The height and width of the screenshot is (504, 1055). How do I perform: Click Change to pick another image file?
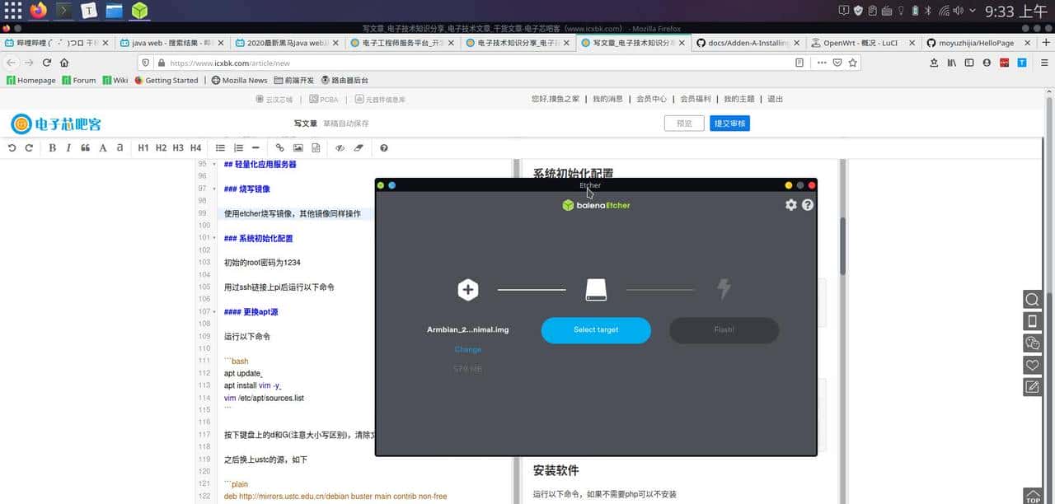pos(467,349)
